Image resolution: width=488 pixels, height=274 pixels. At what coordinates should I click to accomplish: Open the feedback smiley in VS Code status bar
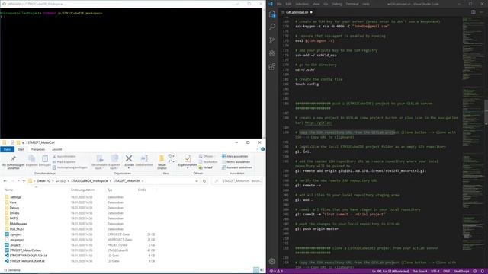475,271
